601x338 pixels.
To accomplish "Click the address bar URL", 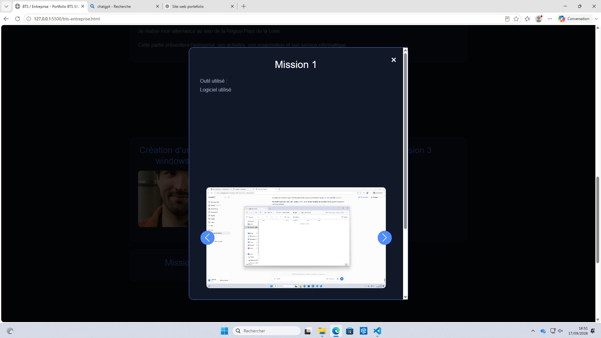I will (x=67, y=19).
